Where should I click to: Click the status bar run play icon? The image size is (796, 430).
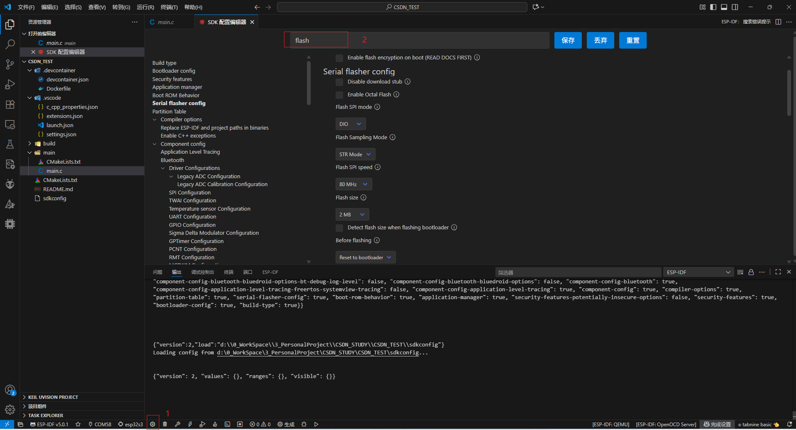point(316,424)
